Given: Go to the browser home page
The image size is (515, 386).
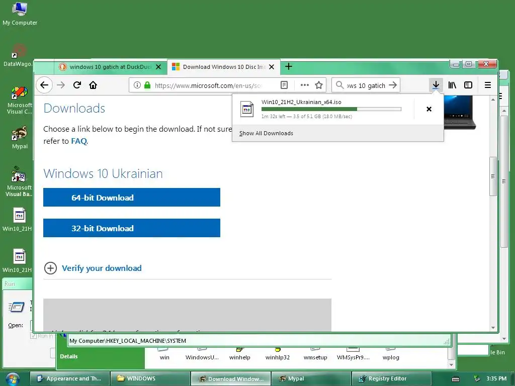Looking at the screenshot, I should pos(93,85).
